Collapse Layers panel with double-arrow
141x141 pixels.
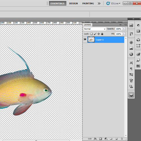tap(120, 25)
